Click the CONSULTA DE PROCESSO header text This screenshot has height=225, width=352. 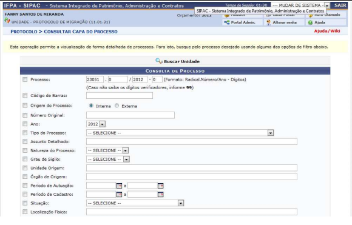pyautogui.click(x=175, y=71)
